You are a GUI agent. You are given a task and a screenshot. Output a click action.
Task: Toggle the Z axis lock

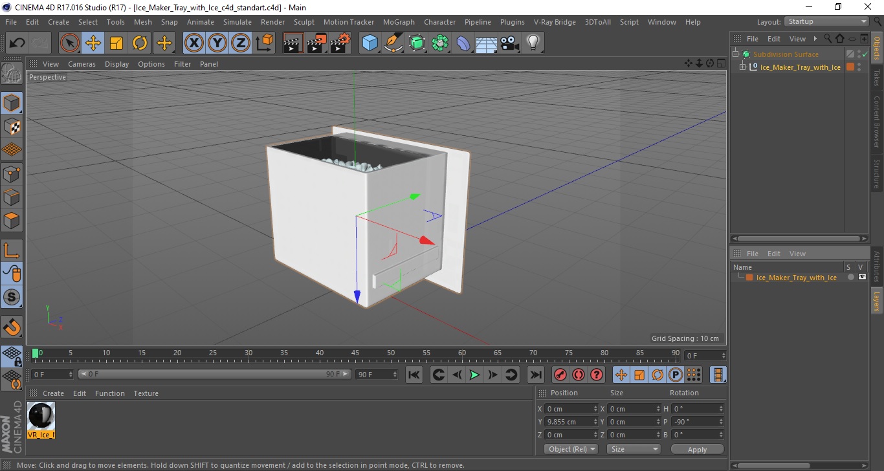(x=240, y=43)
